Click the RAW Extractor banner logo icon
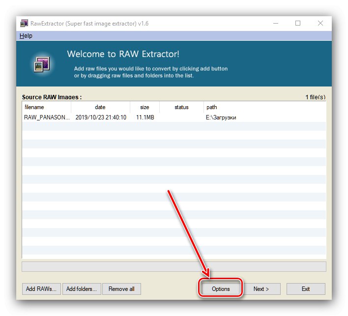Viewport: 348px width, 316px height. click(x=42, y=64)
